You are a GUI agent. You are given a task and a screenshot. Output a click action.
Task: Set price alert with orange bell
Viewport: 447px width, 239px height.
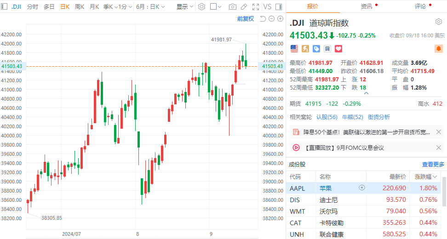pos(439,48)
